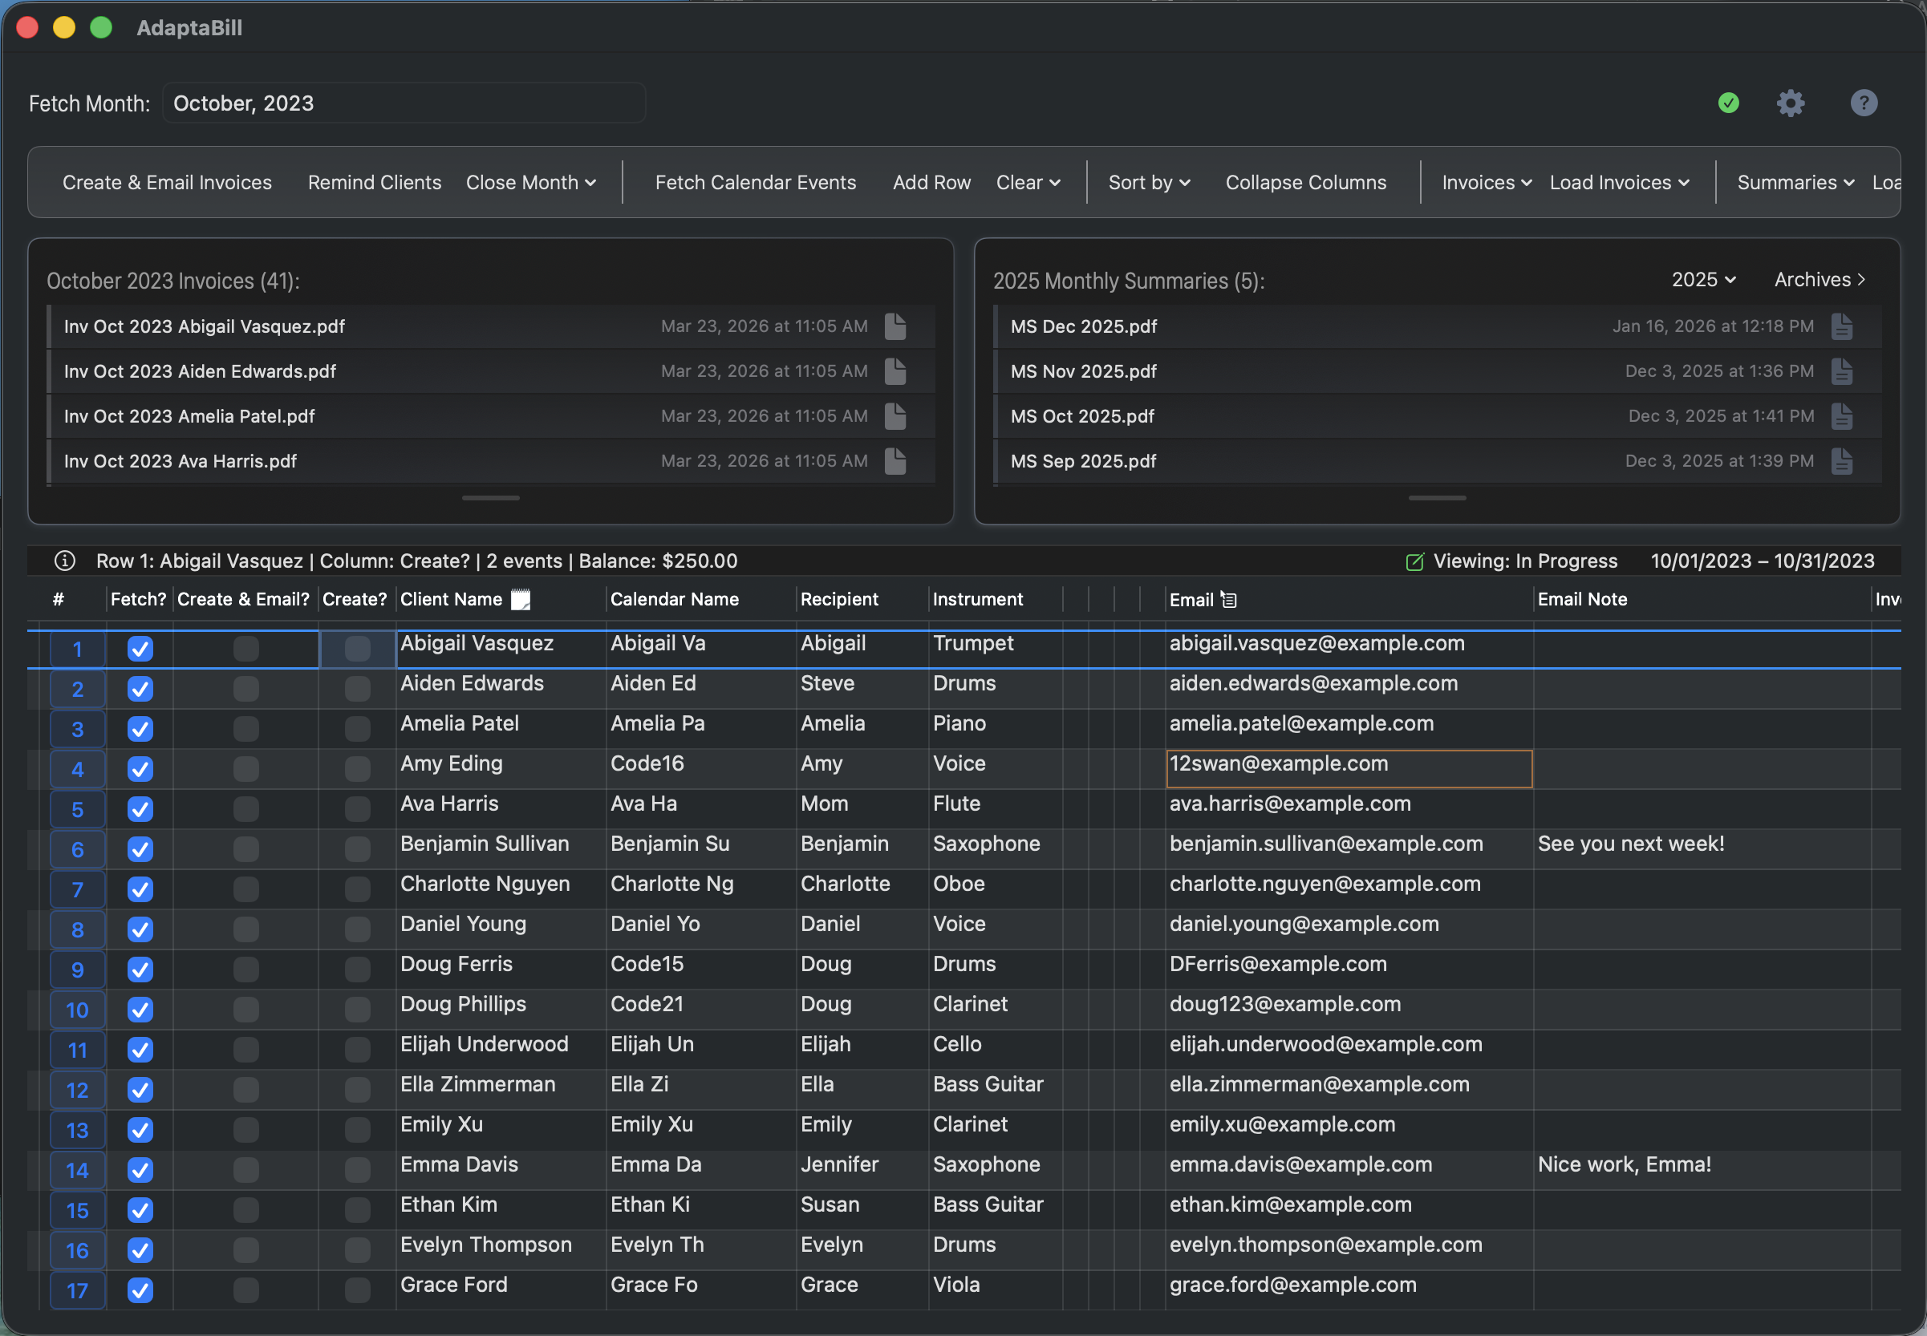The height and width of the screenshot is (1336, 1927).
Task: Click DFerris@example.com email cell
Action: click(x=1349, y=969)
